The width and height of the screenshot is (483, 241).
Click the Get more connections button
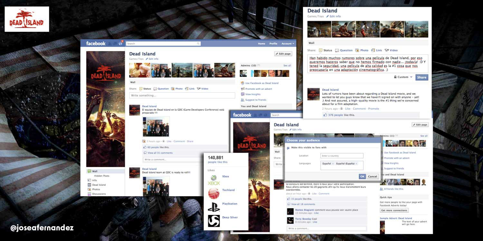click(394, 210)
